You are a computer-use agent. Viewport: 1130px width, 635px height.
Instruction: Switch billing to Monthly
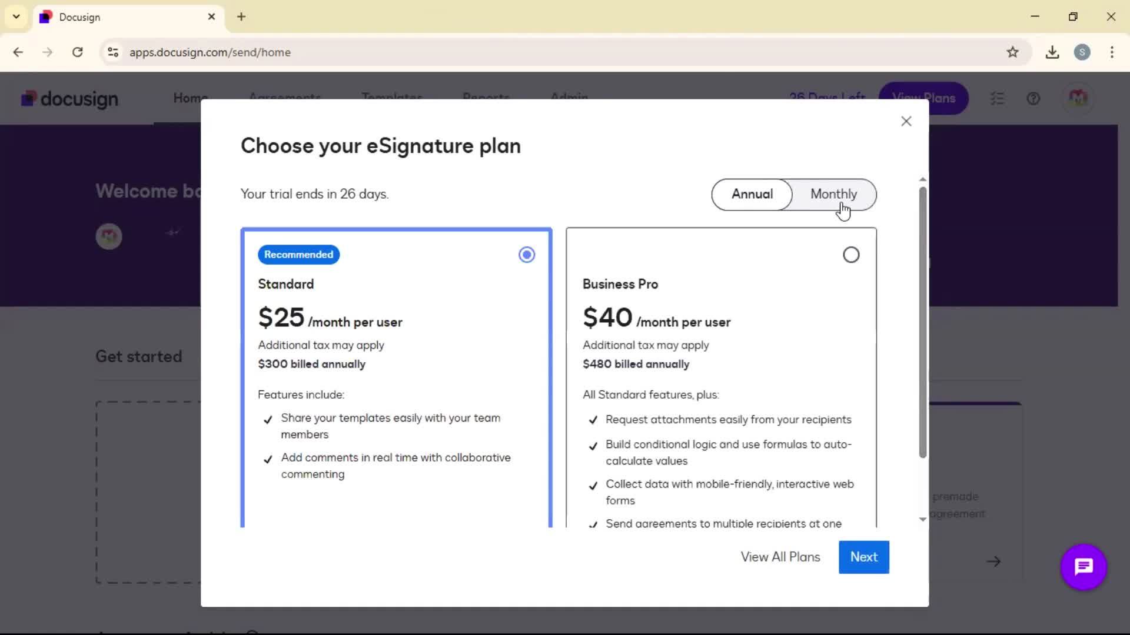coord(833,194)
